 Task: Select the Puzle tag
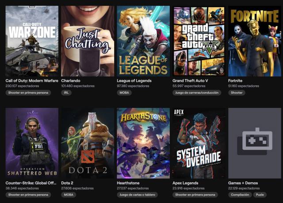point(260,195)
